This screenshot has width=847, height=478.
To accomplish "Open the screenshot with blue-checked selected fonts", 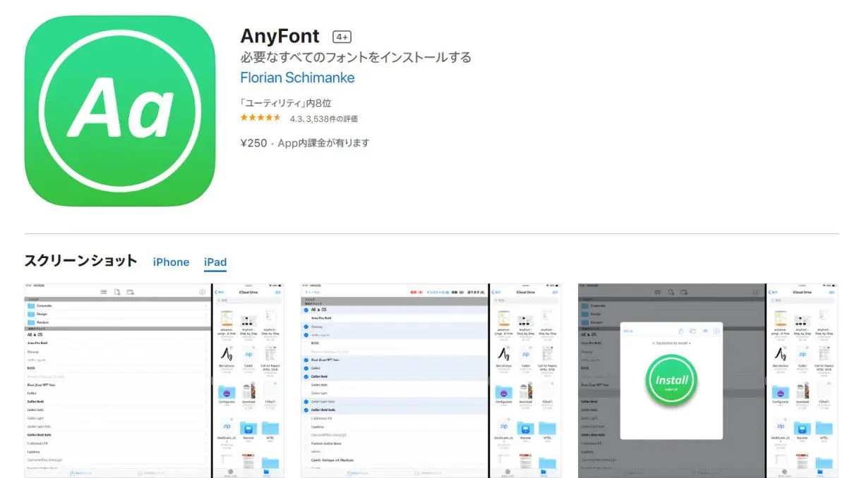I will [431, 381].
